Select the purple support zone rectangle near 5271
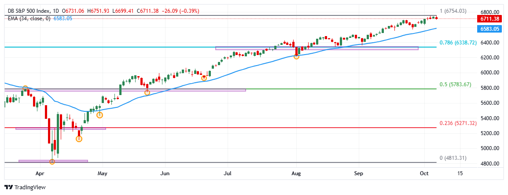The height and width of the screenshot is (195, 508). coord(61,129)
